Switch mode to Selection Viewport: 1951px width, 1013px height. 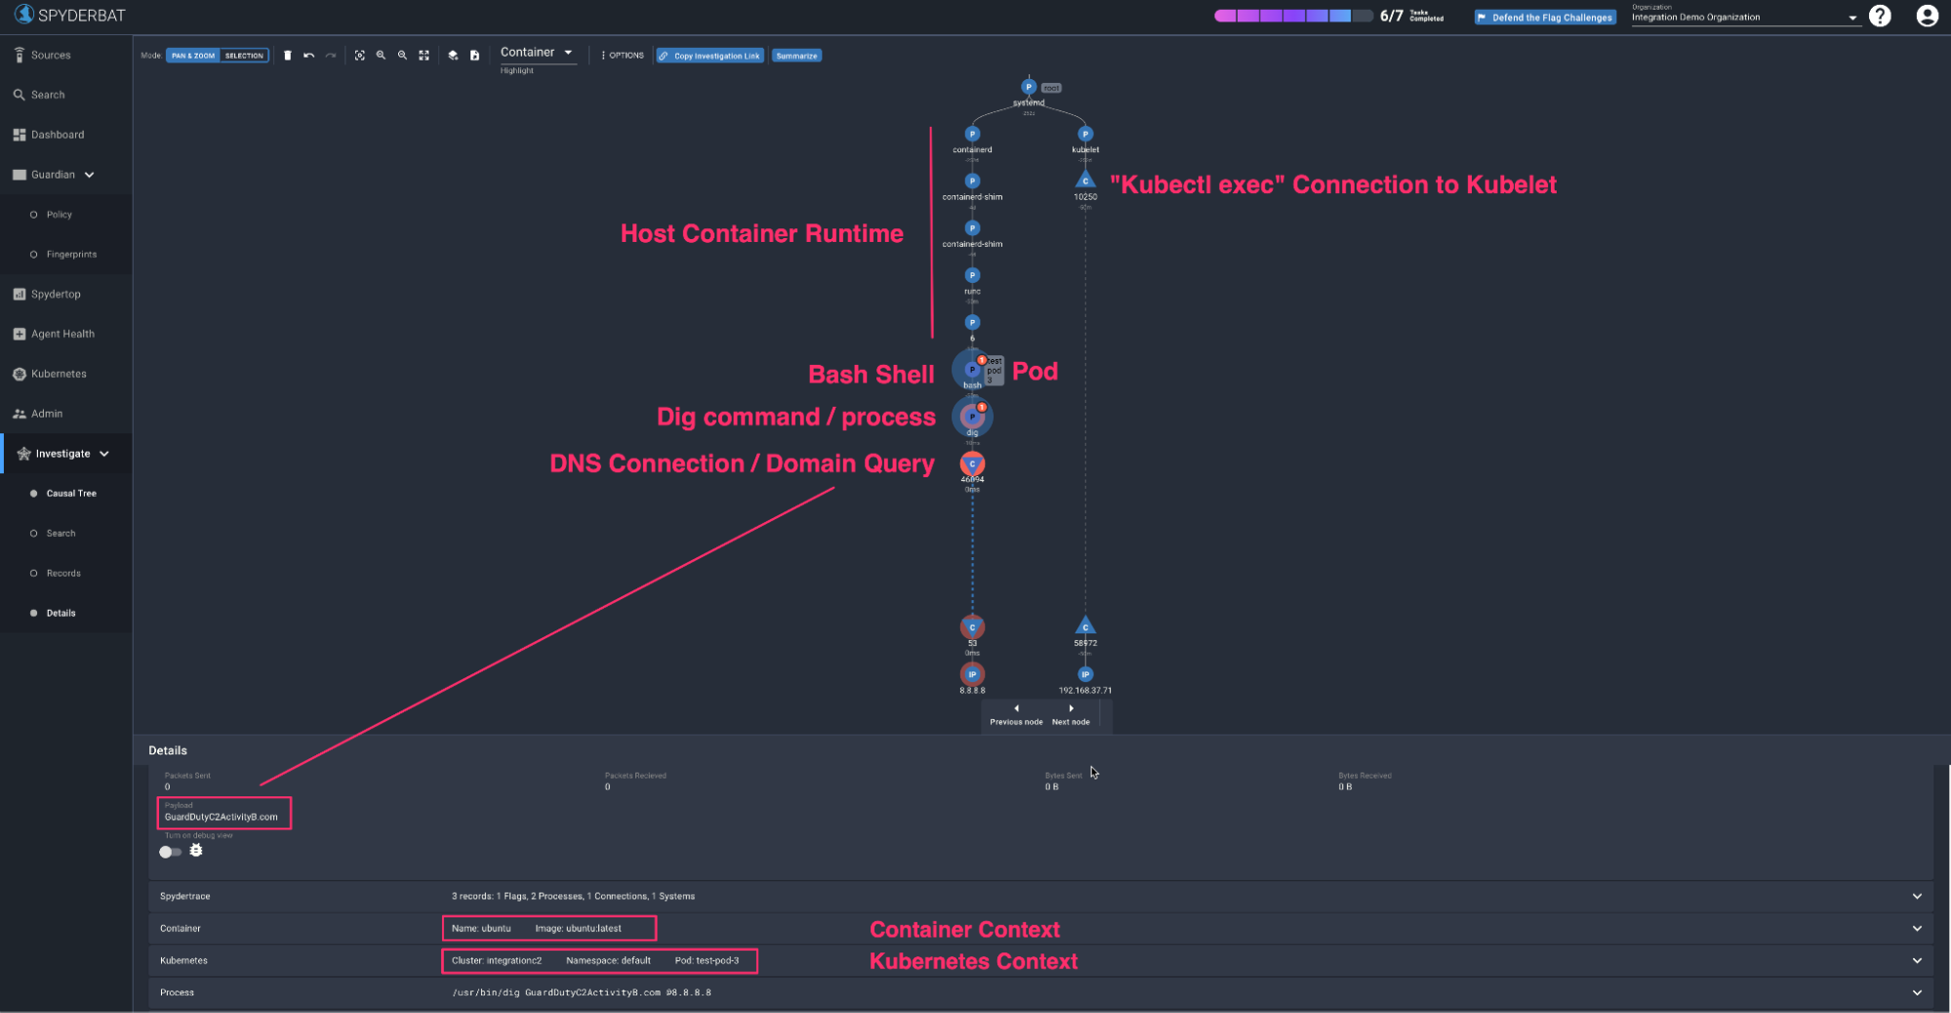[x=244, y=56]
